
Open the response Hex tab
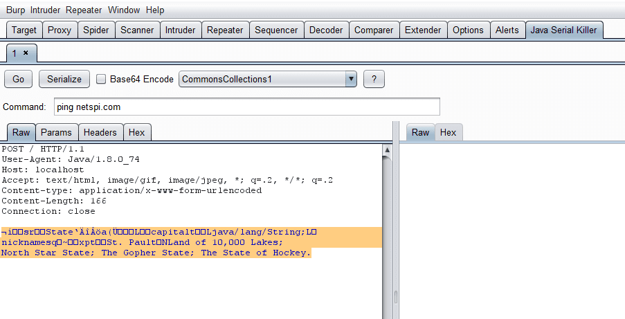tap(449, 133)
